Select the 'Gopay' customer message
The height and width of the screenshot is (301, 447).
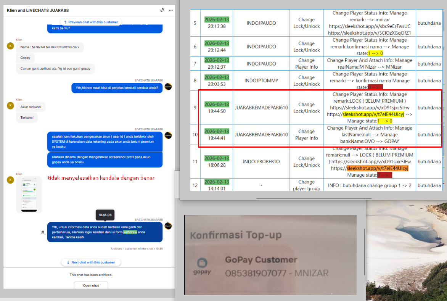click(x=26, y=58)
